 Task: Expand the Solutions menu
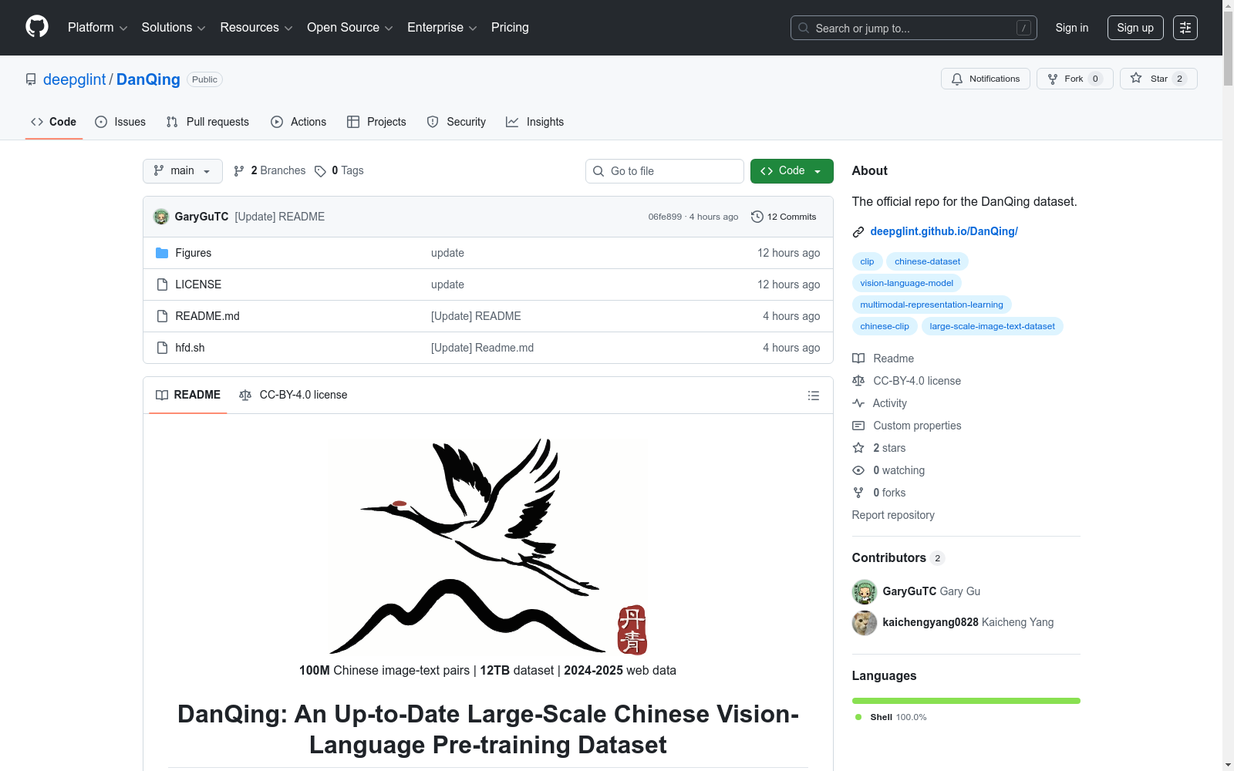click(174, 28)
